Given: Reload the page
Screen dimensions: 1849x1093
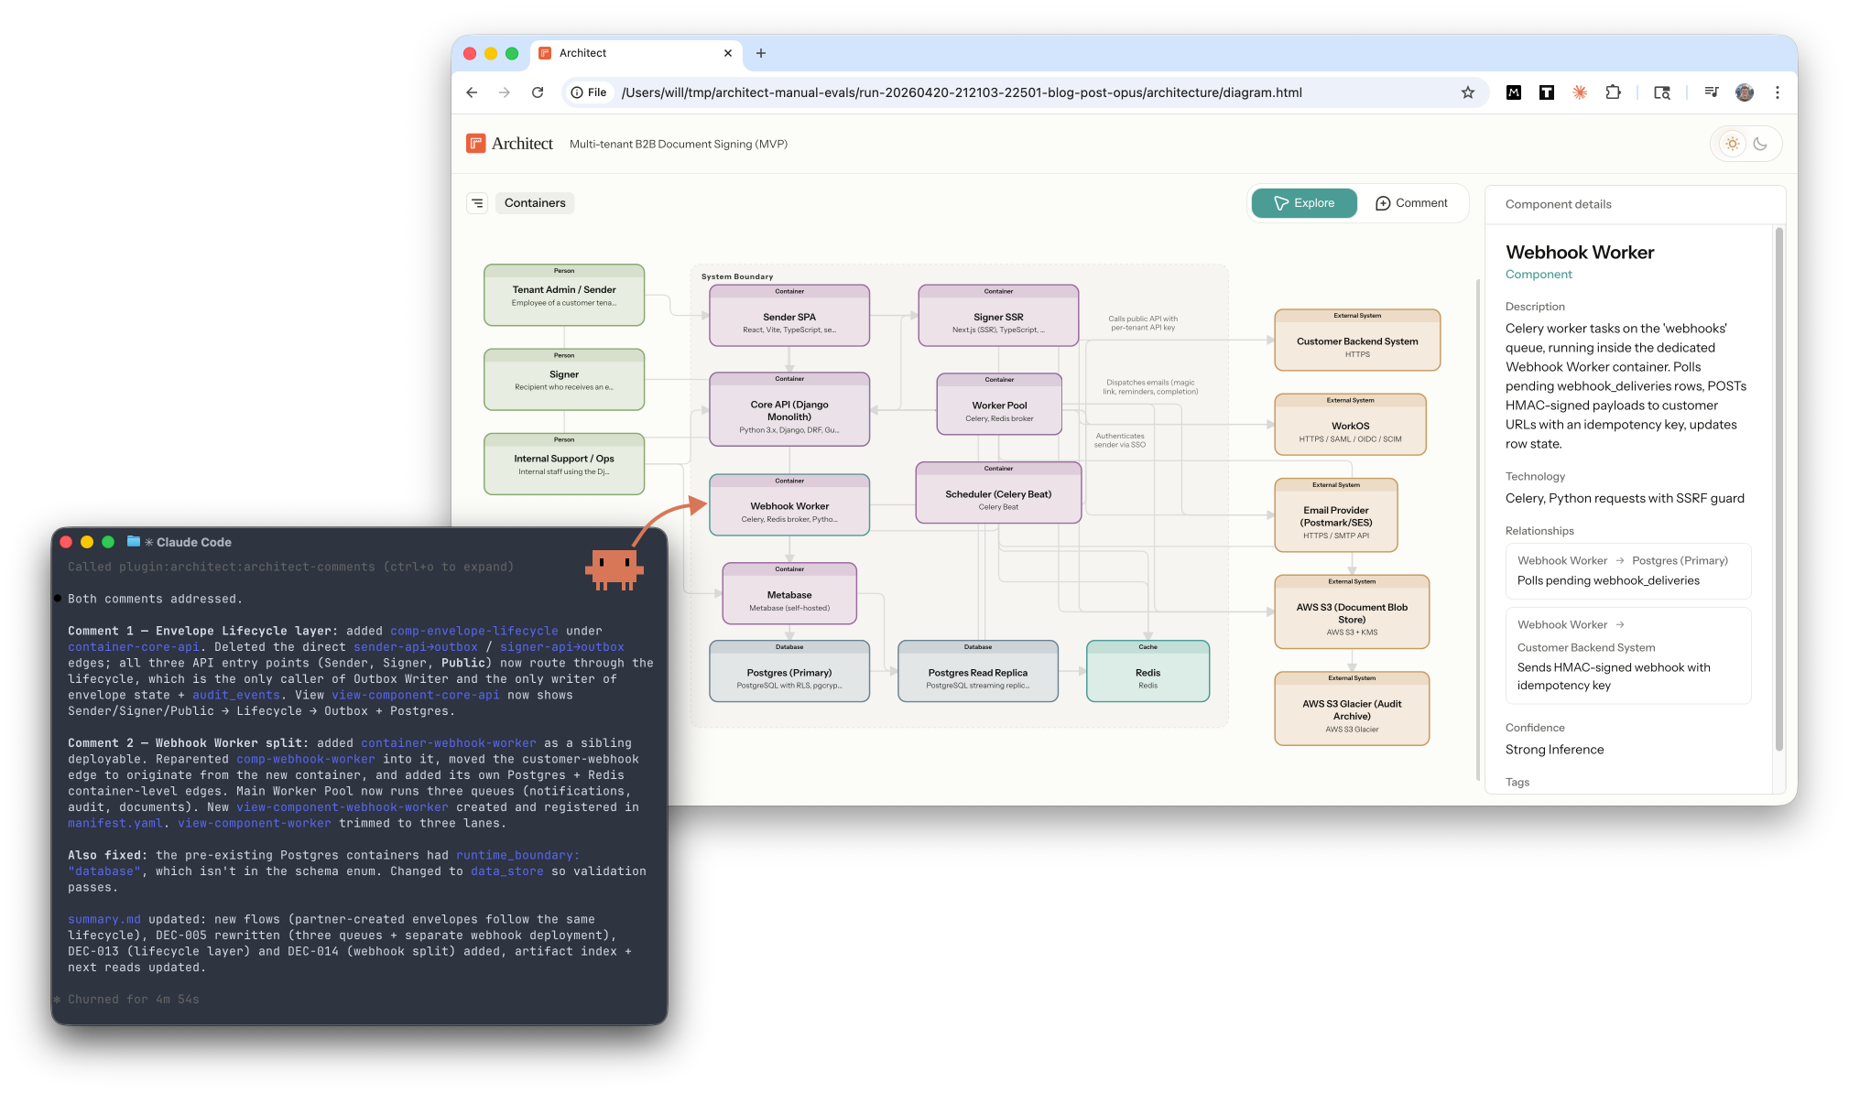Looking at the screenshot, I should [x=538, y=92].
